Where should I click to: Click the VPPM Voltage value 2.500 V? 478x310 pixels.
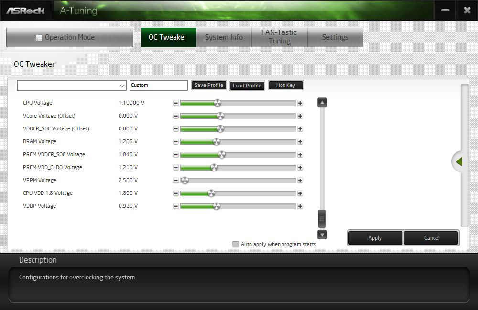pyautogui.click(x=128, y=180)
